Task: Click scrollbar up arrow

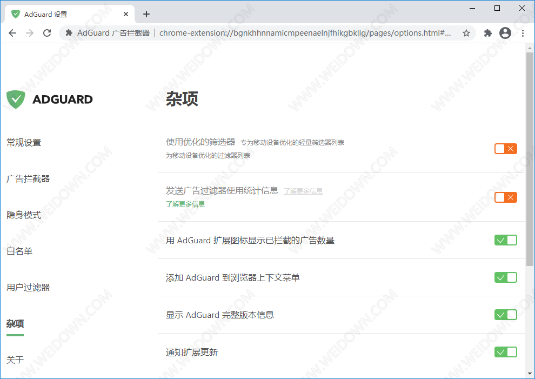Action: [x=530, y=48]
